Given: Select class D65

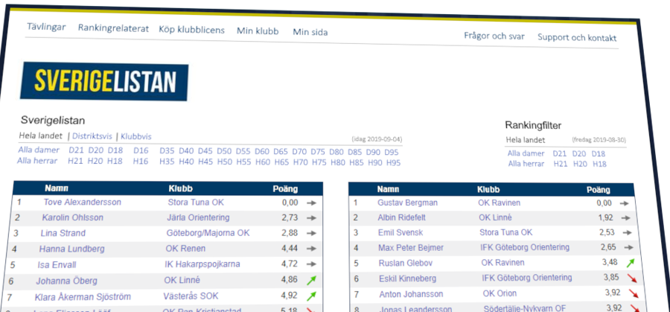Looking at the screenshot, I should coord(281,152).
